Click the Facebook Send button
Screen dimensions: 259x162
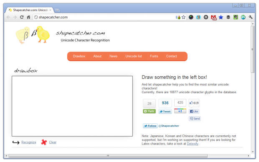tap(195, 119)
